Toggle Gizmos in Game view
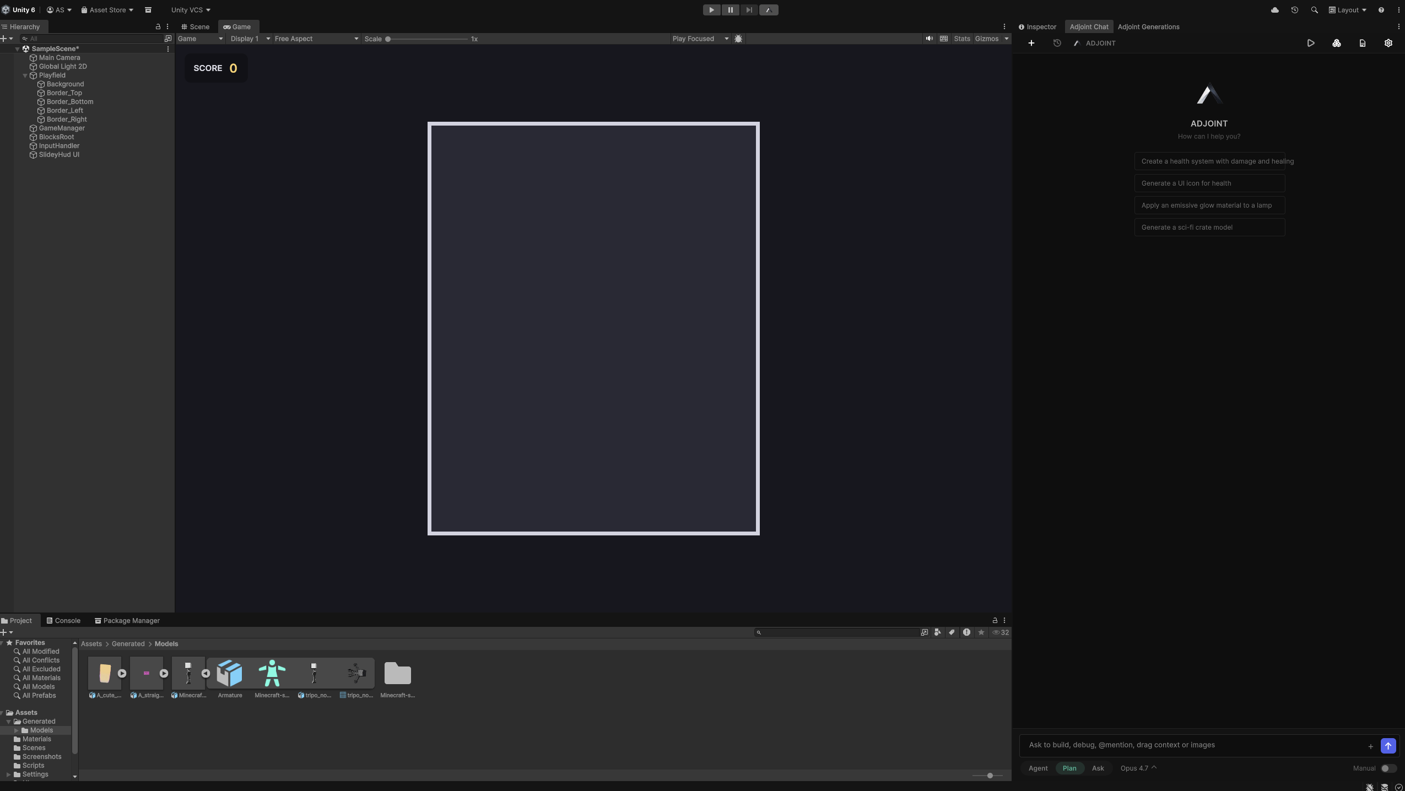The height and width of the screenshot is (791, 1405). click(986, 39)
